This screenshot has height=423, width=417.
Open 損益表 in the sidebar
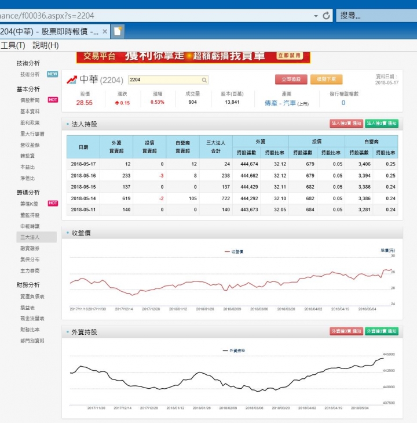(27, 308)
